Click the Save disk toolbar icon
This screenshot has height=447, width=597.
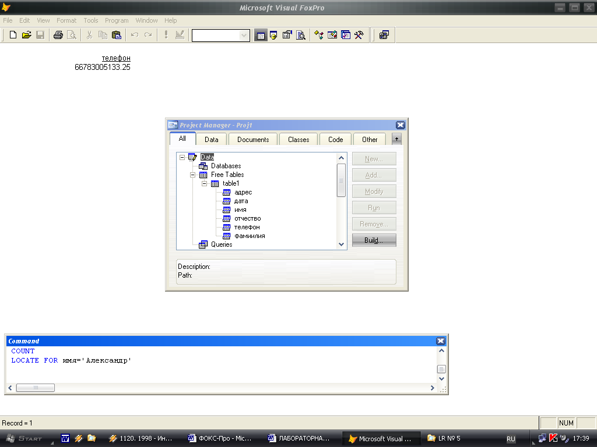[40, 35]
